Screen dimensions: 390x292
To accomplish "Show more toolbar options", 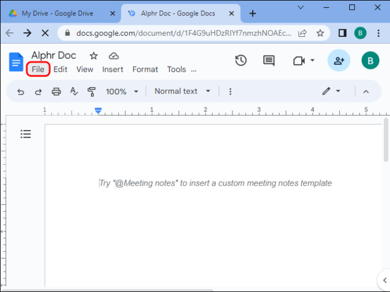I will [x=230, y=92].
